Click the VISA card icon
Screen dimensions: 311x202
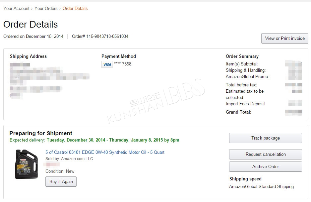(x=107, y=64)
